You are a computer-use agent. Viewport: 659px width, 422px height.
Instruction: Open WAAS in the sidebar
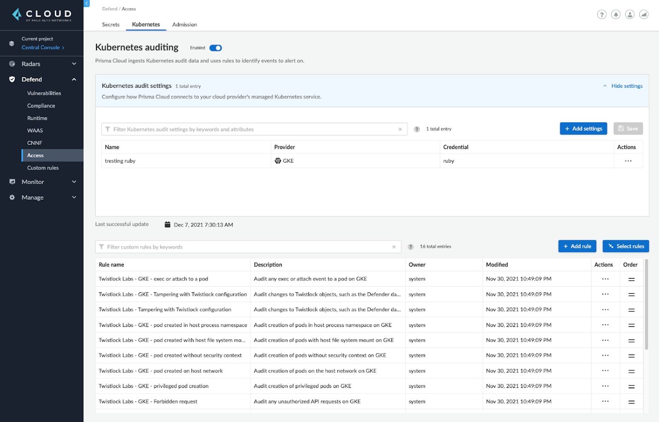pyautogui.click(x=35, y=131)
